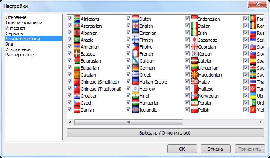Uncheck the Bulgarian language checkbox
This screenshot has height=158, width=270.
69,67
